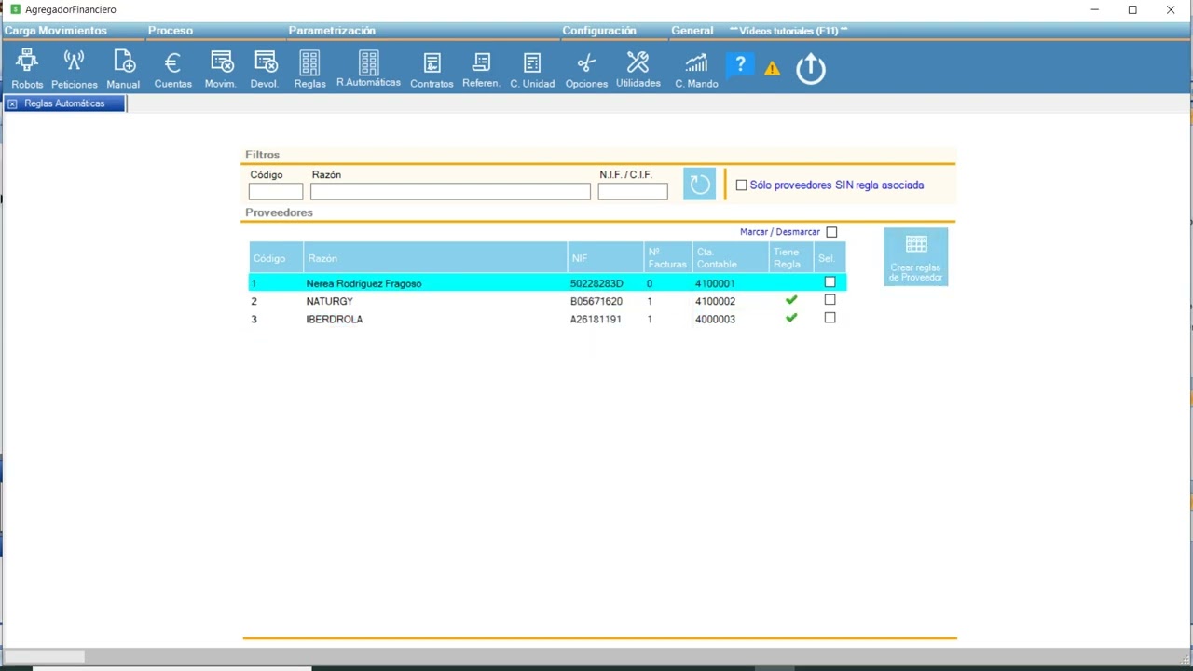Open Peticiones antenna icon
This screenshot has width=1193, height=671.
74,70
